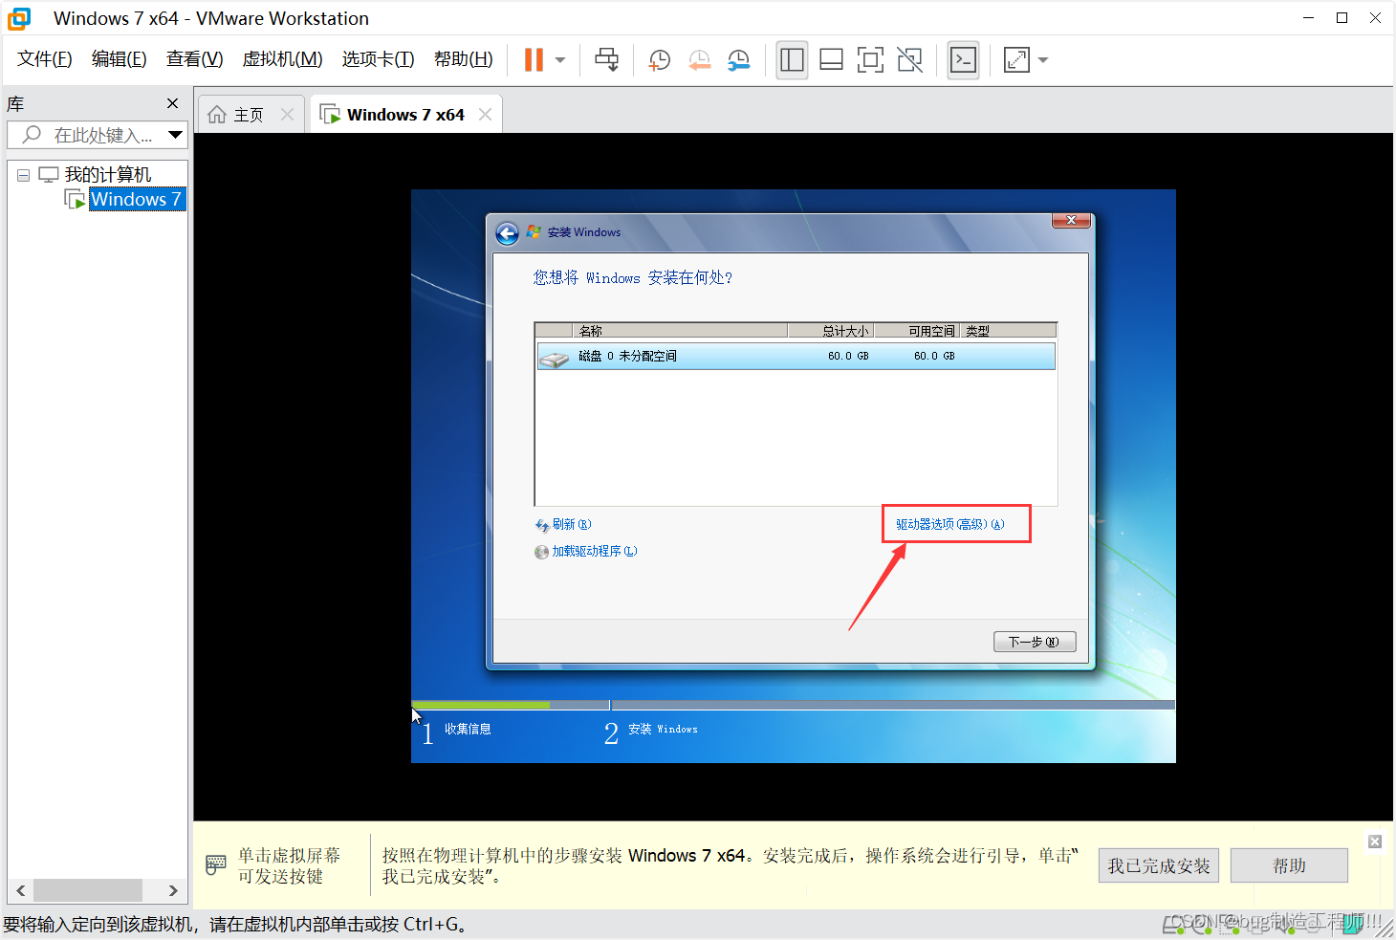Select Windows 7 VM in the library

click(x=136, y=199)
